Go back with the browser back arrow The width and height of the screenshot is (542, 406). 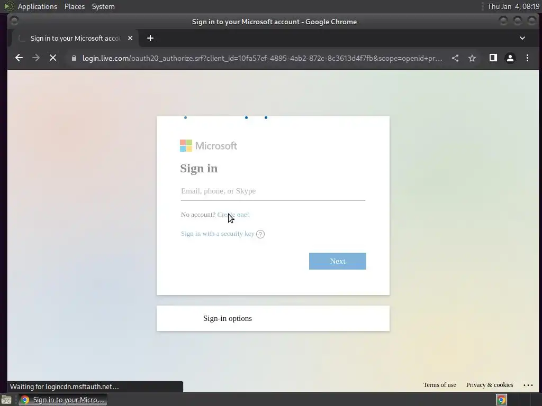tap(19, 58)
